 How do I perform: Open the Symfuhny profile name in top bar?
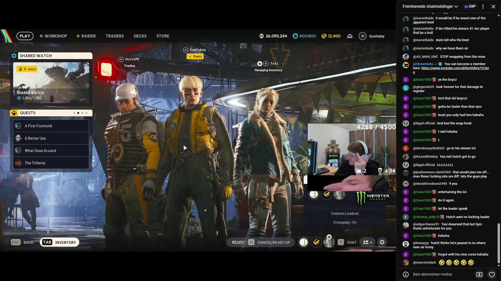377,36
